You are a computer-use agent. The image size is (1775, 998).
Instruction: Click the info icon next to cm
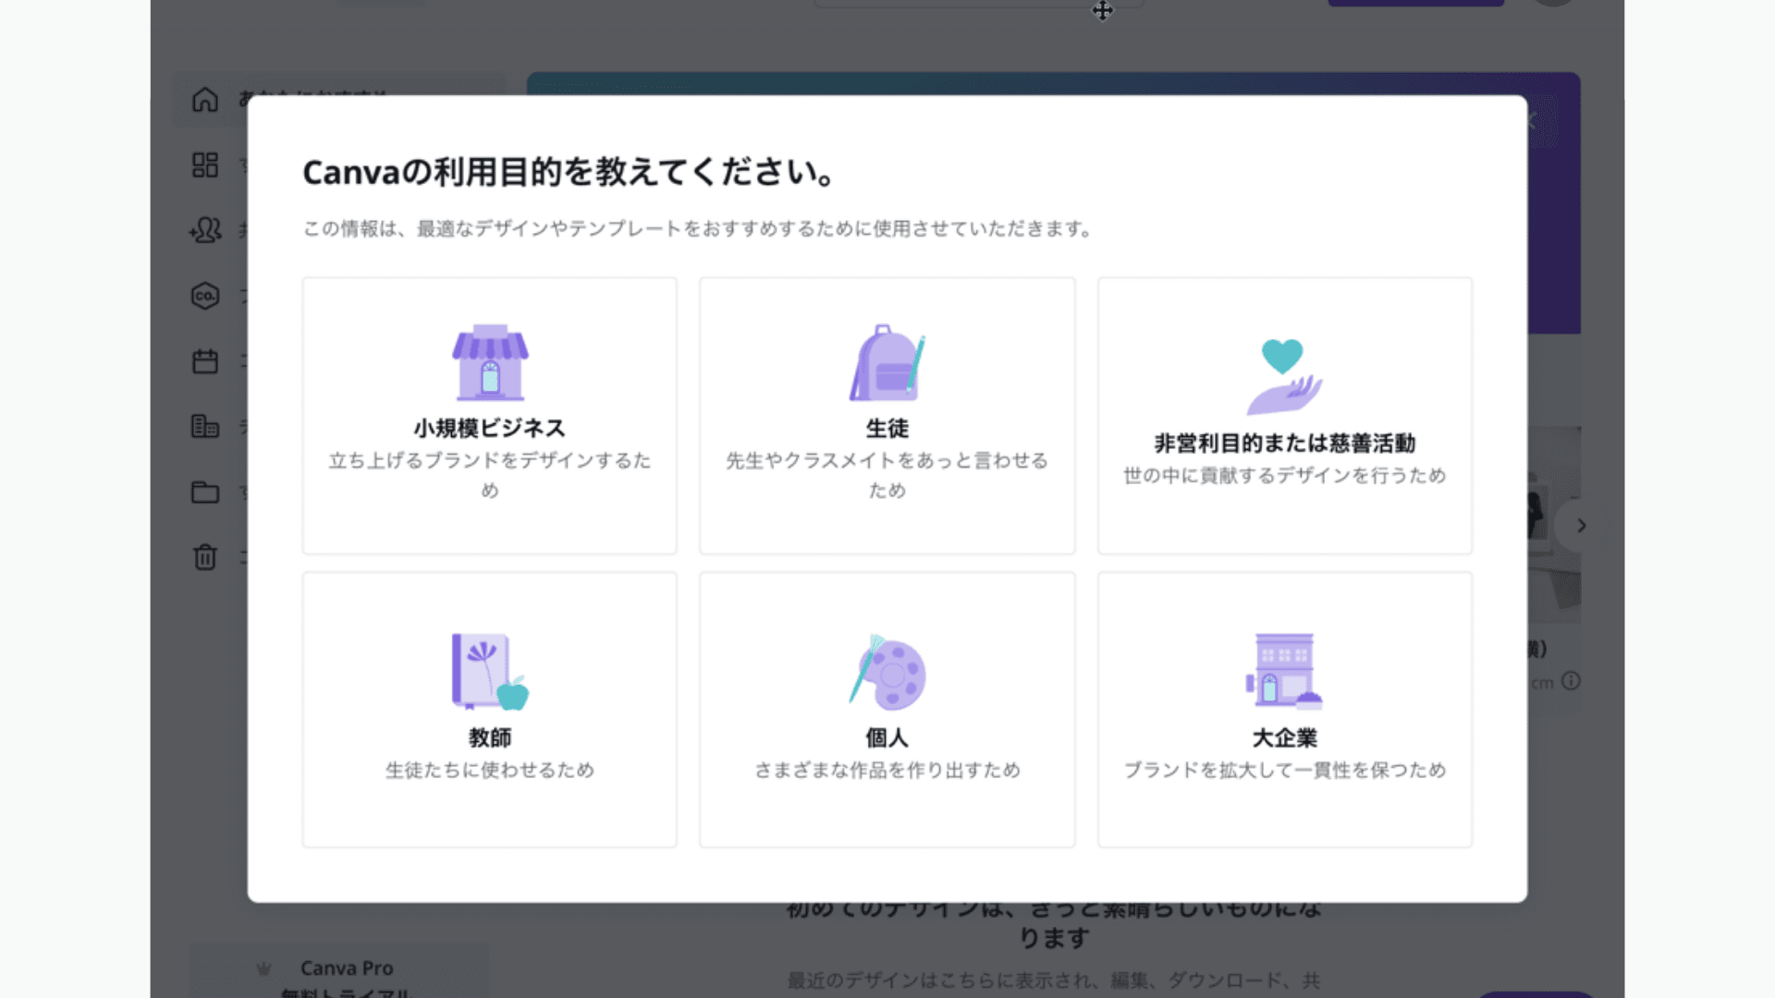point(1571,681)
